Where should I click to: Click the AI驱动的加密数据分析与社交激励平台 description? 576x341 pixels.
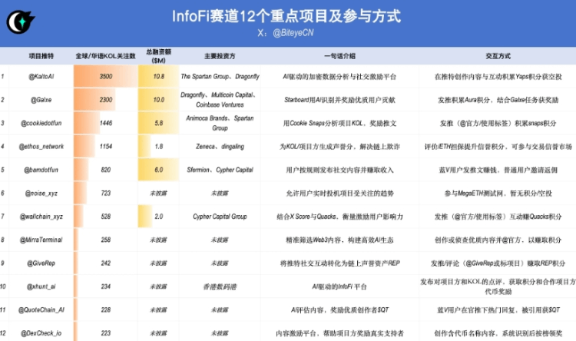coord(339,77)
